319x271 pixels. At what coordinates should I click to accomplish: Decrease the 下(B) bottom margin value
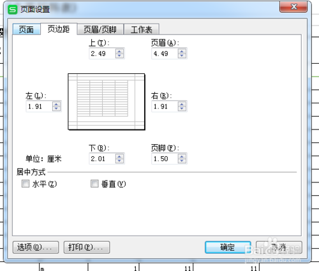119,161
